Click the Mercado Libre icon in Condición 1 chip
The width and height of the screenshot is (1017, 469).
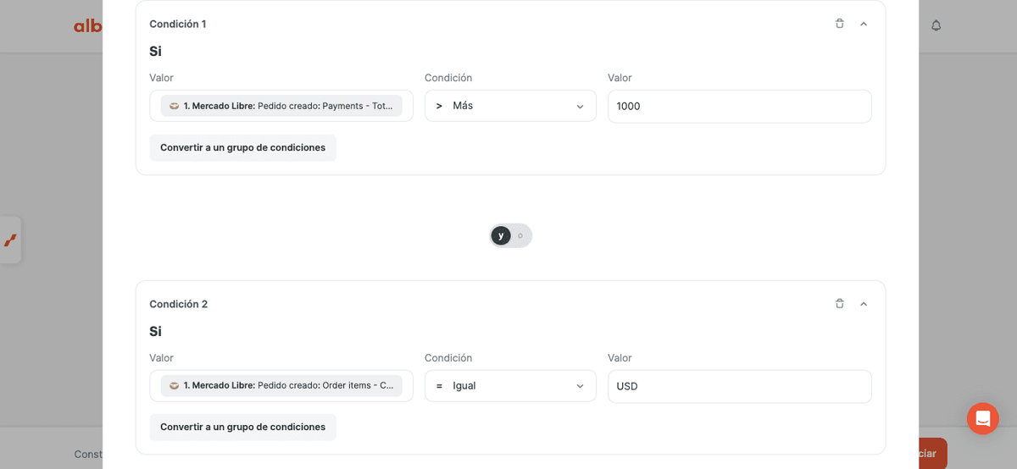pyautogui.click(x=175, y=106)
